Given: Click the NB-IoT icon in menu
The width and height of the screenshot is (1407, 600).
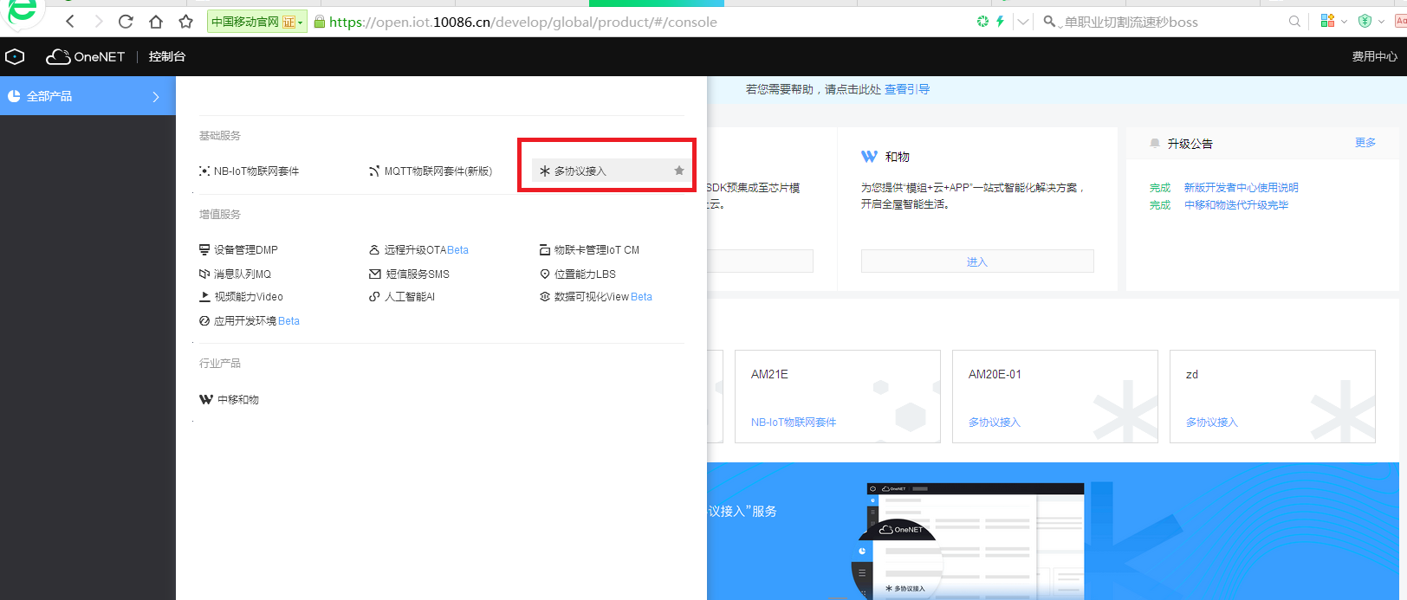Looking at the screenshot, I should point(204,171).
